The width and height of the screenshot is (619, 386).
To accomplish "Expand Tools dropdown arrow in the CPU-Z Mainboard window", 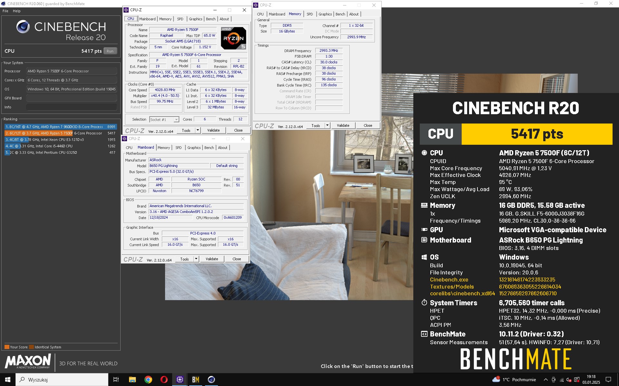I will [196, 259].
